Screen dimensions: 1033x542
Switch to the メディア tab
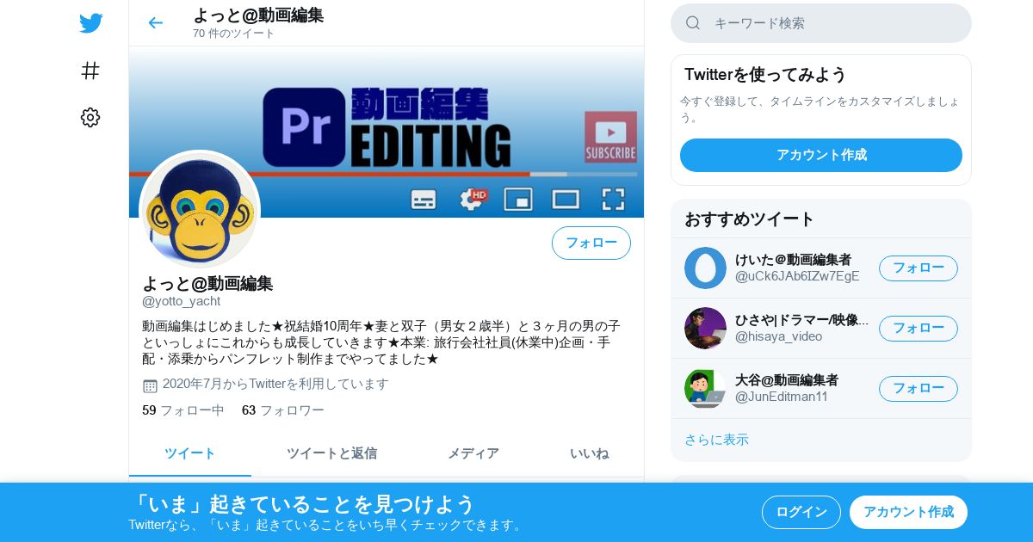473,453
